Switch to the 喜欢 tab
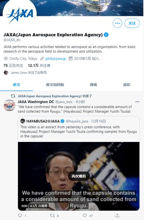This screenshot has height=220, width=144. point(127,85)
